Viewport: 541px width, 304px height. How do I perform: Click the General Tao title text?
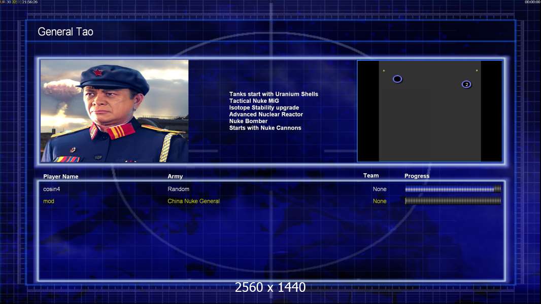[65, 32]
